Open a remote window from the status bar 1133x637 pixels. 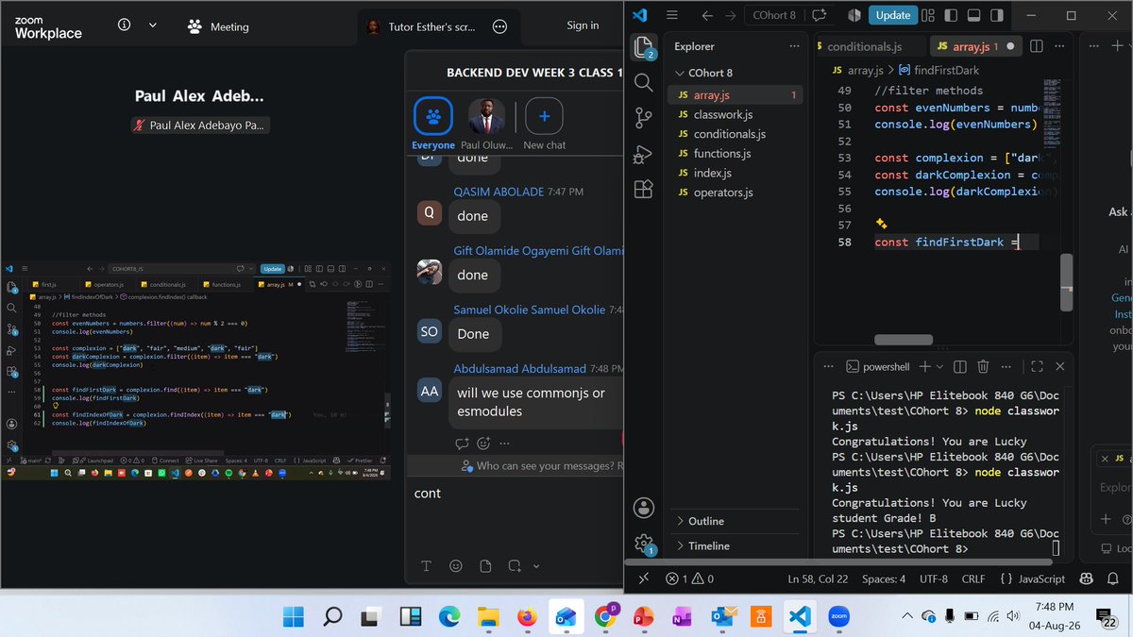tap(643, 578)
